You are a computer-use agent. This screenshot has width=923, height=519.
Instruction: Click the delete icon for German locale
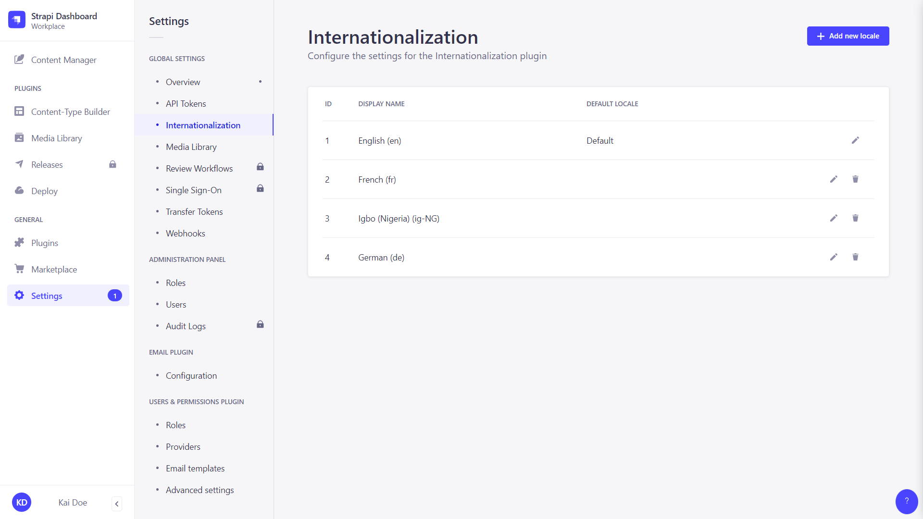coord(856,257)
